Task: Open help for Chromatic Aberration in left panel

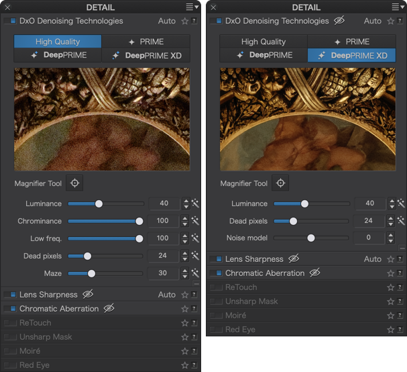Action: (x=194, y=308)
